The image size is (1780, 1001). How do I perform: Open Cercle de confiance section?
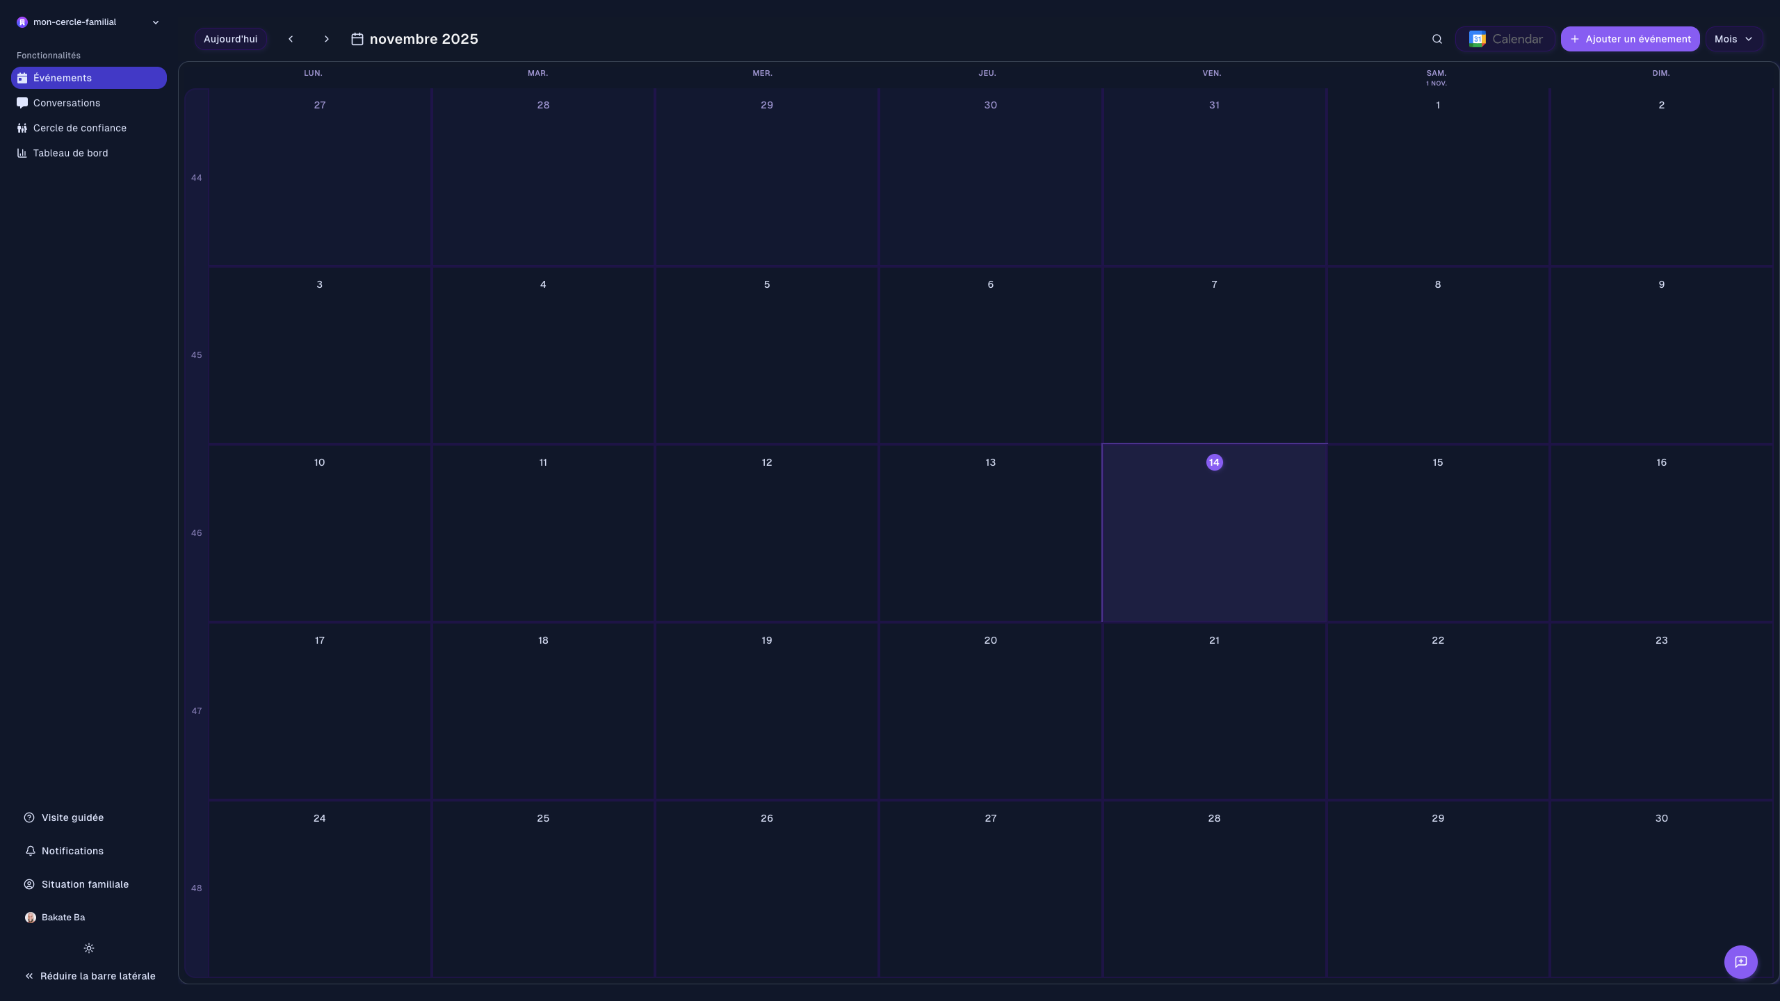pos(79,128)
